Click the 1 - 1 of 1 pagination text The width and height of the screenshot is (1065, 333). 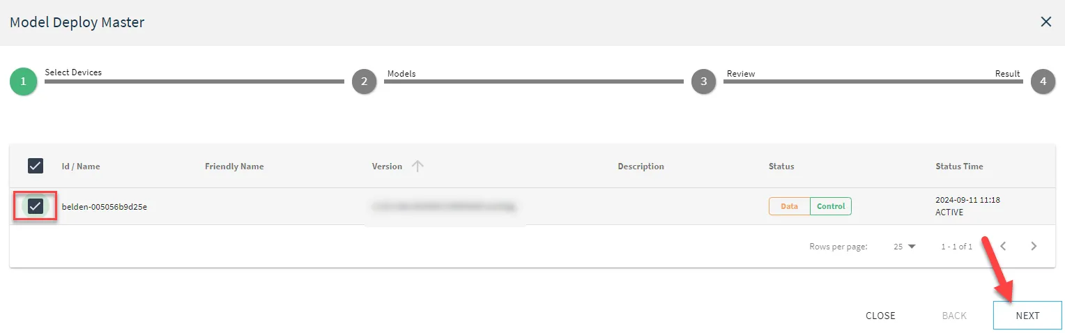pyautogui.click(x=956, y=247)
